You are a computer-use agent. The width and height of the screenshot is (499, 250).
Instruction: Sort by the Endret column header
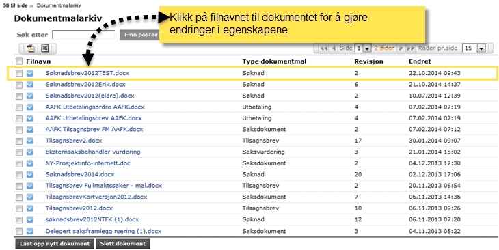point(420,61)
